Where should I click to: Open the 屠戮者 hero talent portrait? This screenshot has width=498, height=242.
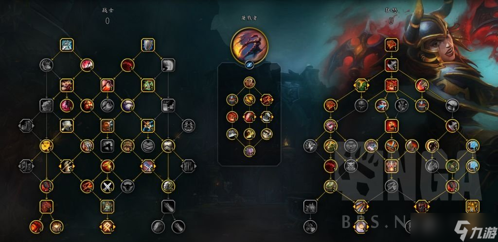249,46
